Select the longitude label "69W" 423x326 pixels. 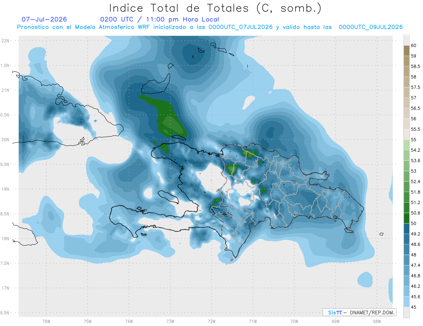tap(336, 321)
